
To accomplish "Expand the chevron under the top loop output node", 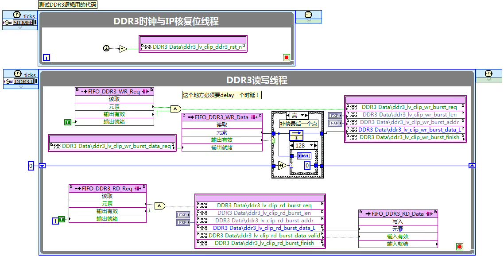I will tap(309, 21).
